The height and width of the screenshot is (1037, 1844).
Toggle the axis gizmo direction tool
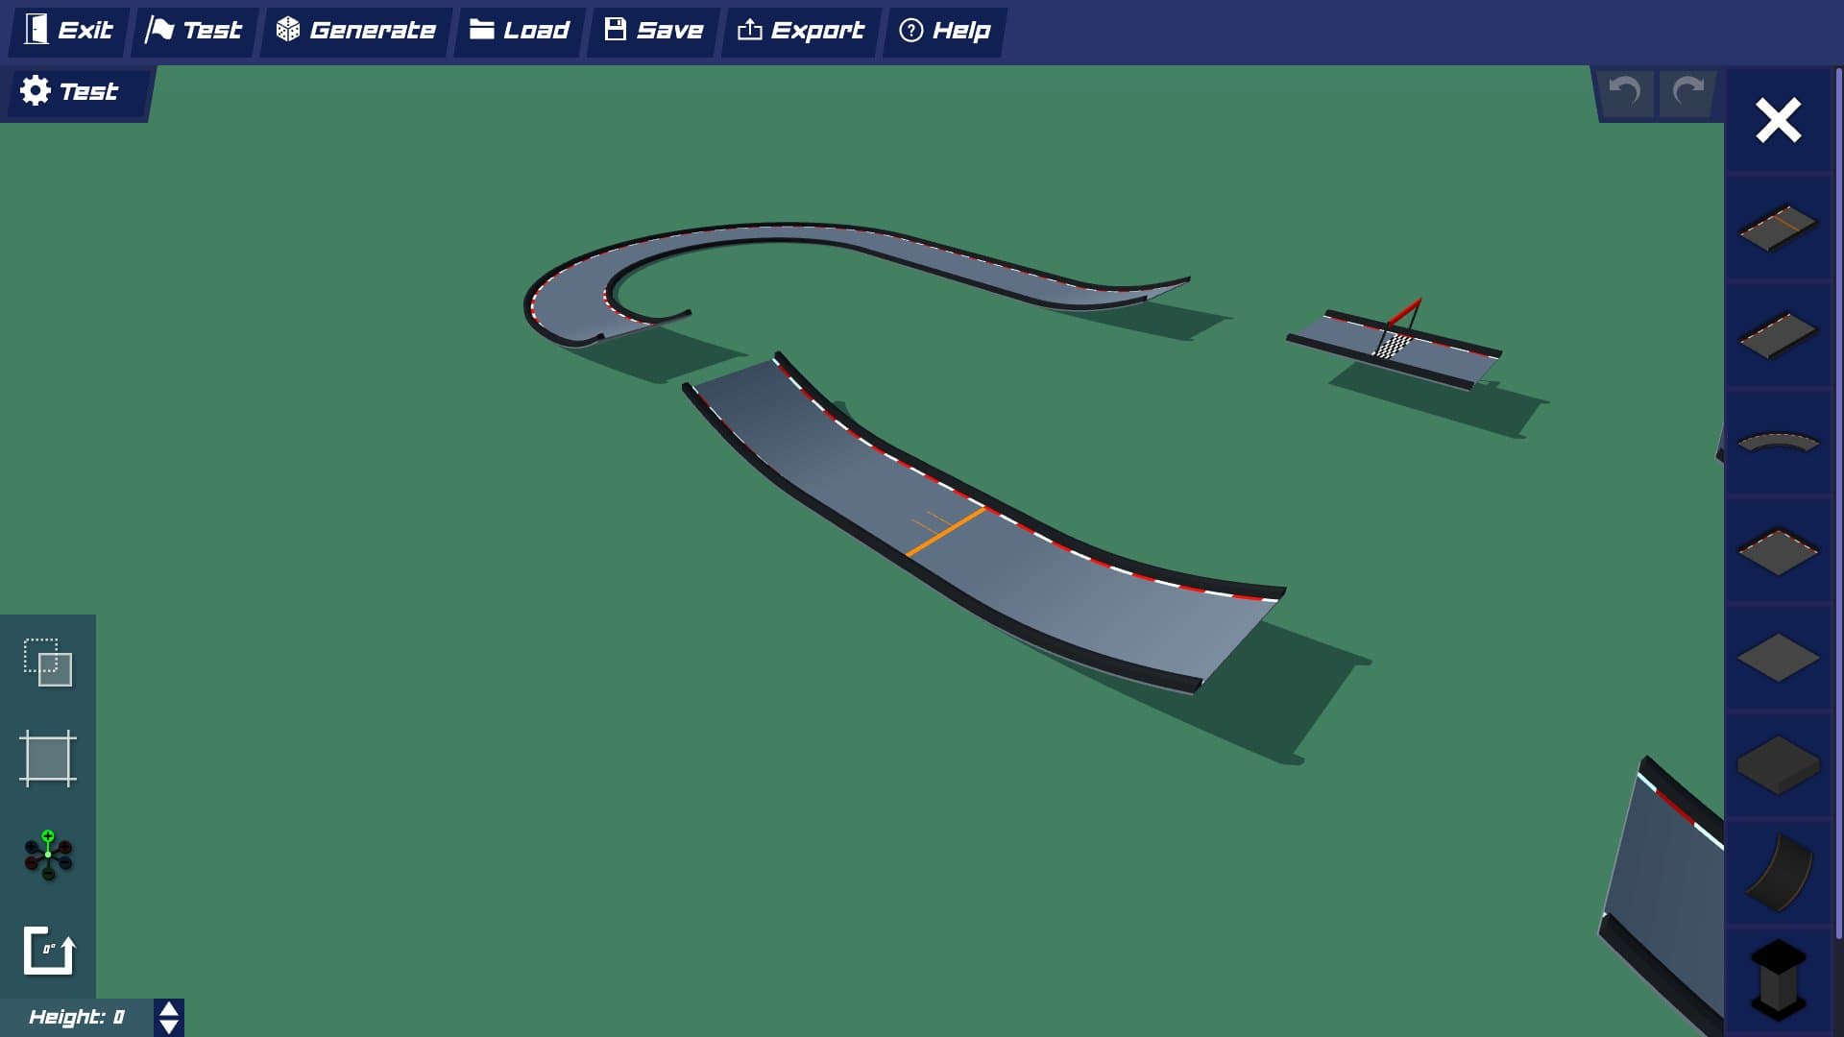coord(48,855)
